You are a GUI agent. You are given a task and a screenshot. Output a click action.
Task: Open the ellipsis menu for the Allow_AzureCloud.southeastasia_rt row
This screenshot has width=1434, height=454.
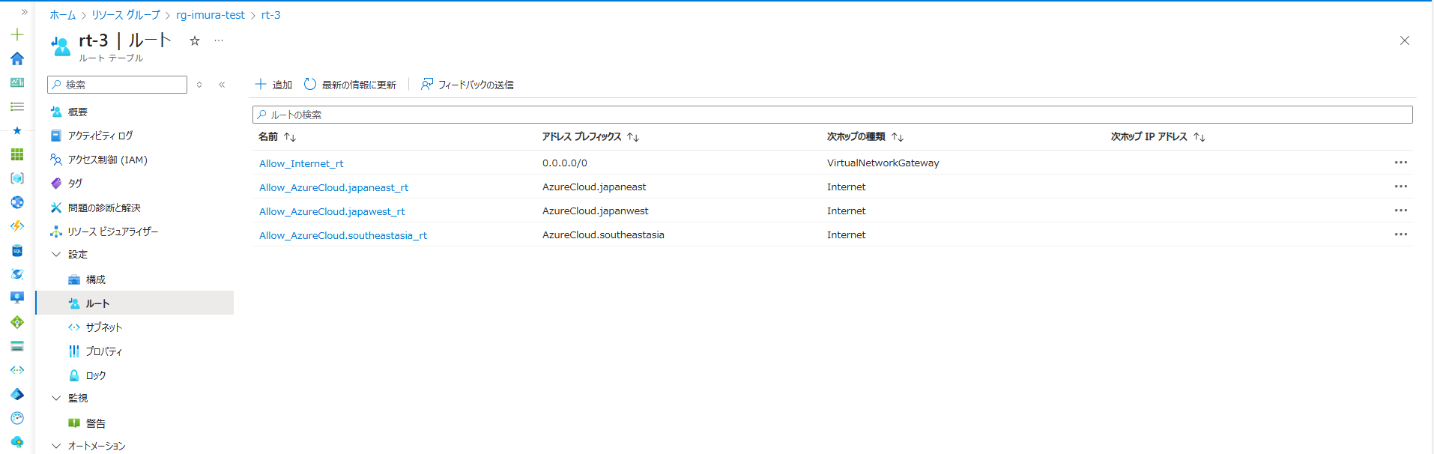pos(1401,234)
